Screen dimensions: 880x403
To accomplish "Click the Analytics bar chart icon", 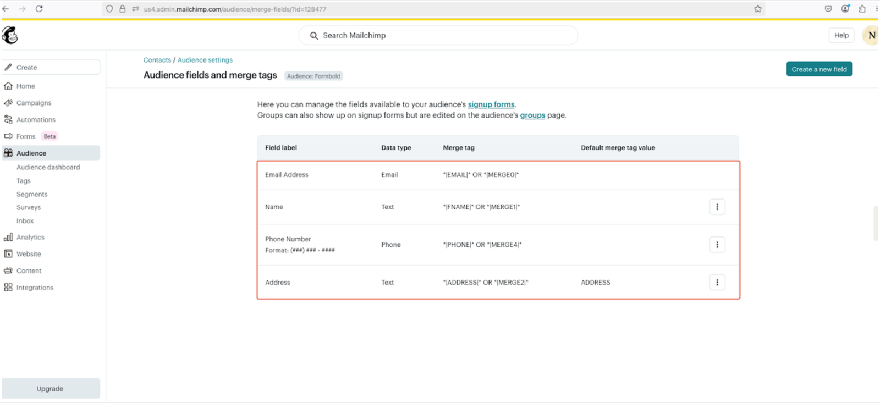I will [x=8, y=237].
